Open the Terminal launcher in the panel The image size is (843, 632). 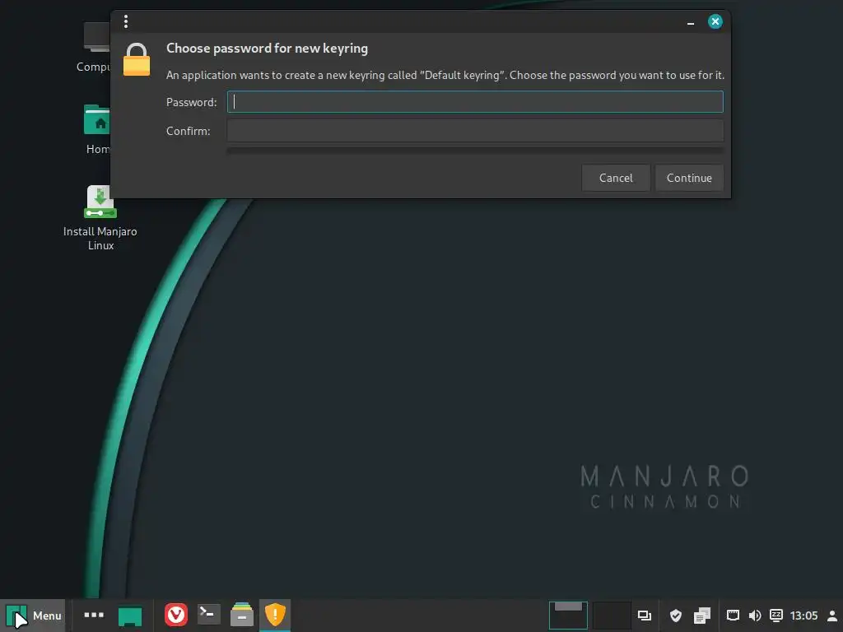pyautogui.click(x=208, y=615)
